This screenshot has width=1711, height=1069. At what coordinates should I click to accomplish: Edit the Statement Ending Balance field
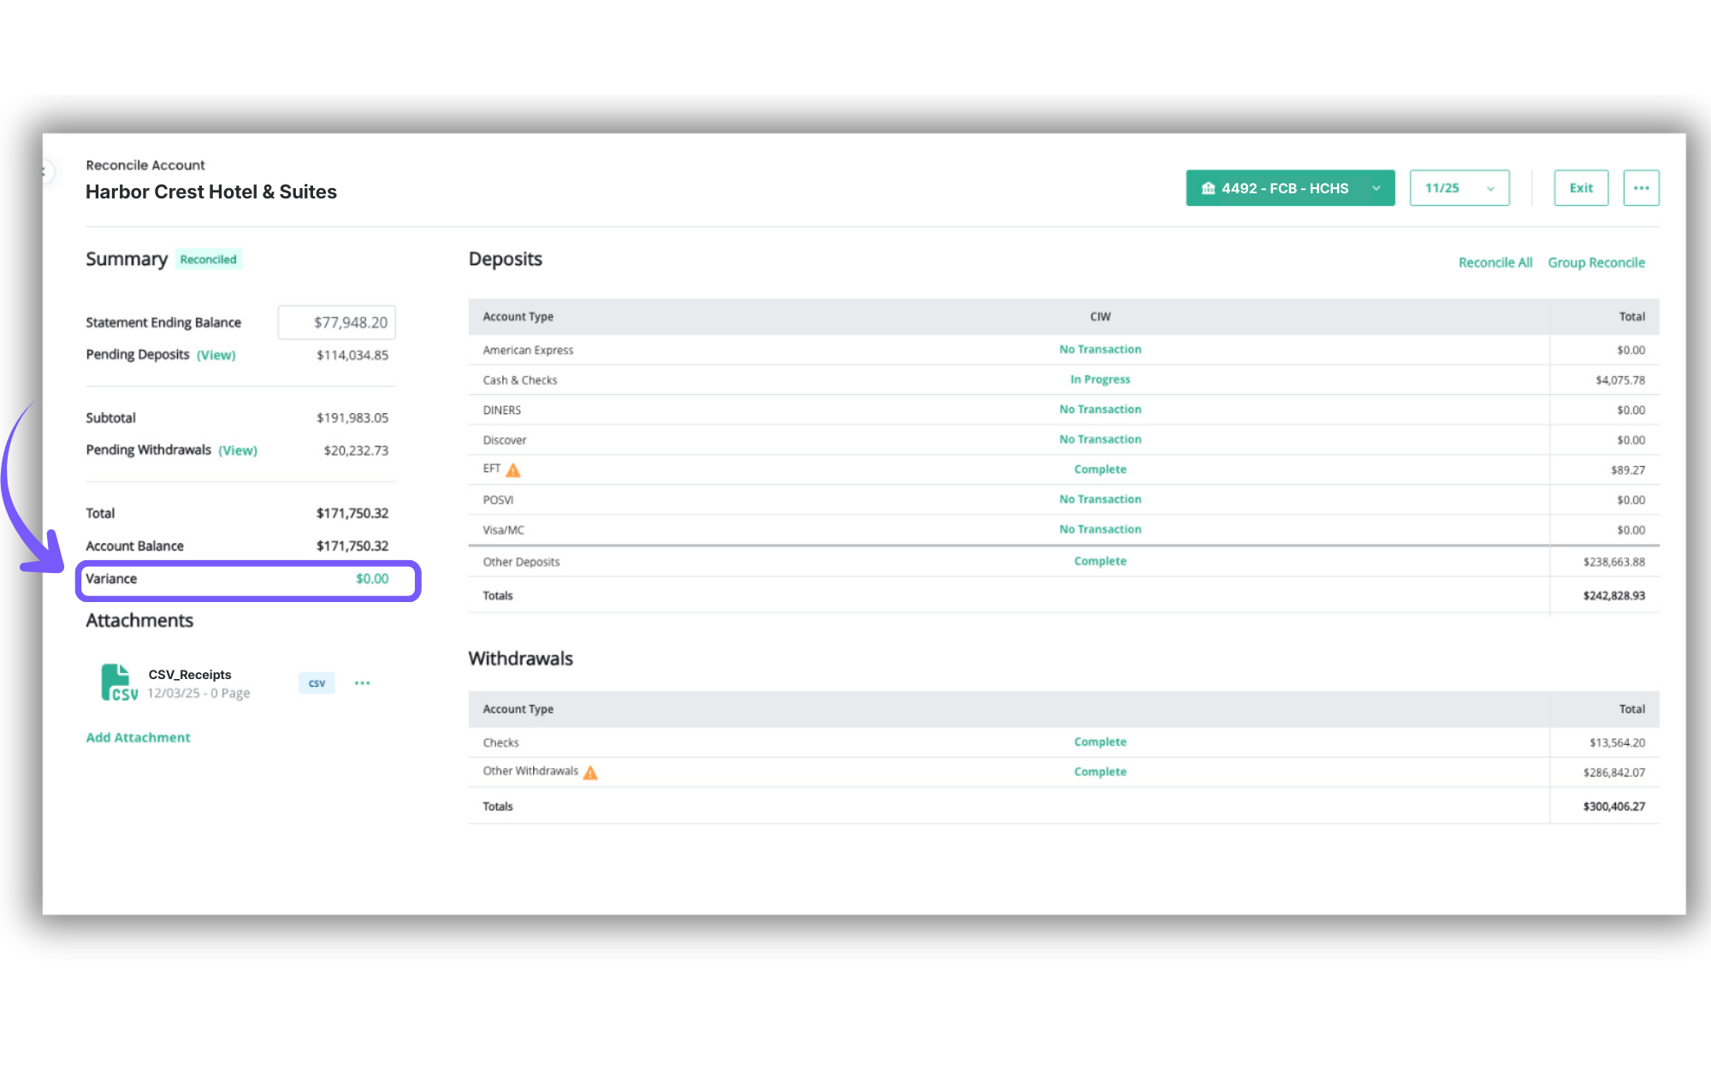click(336, 322)
